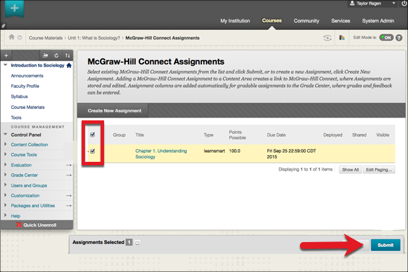
Task: Click the Submit button
Action: click(385, 245)
